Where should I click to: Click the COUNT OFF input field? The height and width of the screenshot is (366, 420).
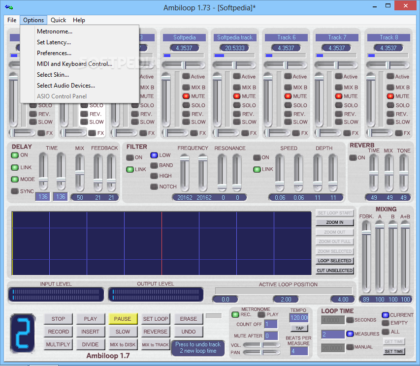click(x=271, y=324)
